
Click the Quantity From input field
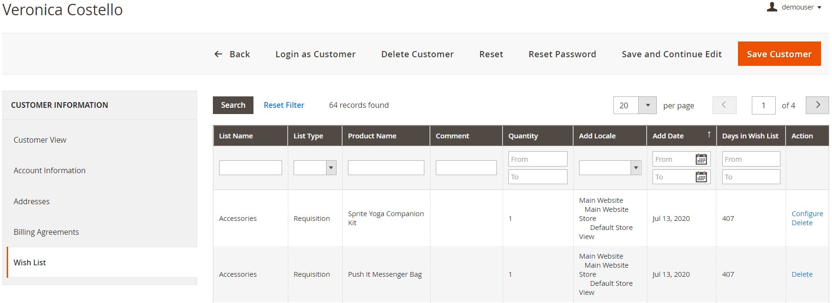[537, 159]
